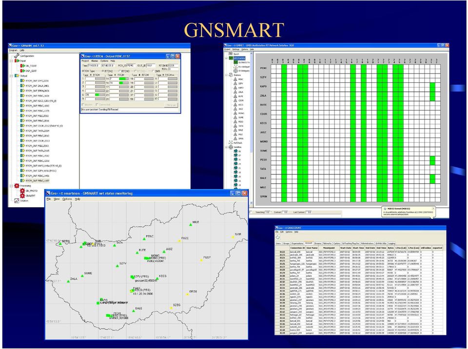Image resolution: width=468 pixels, height=349 pixels.
Task: Click the Epoch icon in GNNET tree
Action: click(231, 54)
